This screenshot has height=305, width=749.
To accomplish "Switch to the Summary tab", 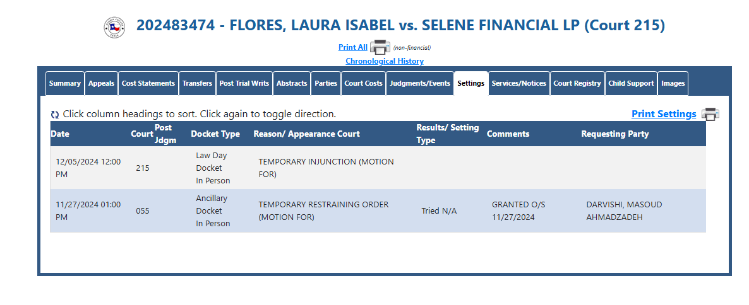I will [65, 83].
